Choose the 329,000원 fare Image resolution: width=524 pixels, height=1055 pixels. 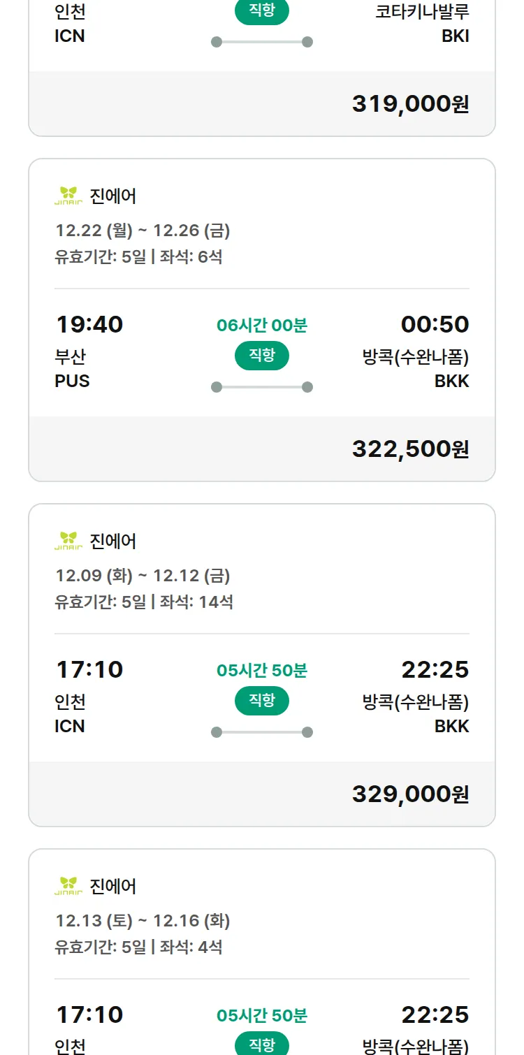click(x=410, y=794)
